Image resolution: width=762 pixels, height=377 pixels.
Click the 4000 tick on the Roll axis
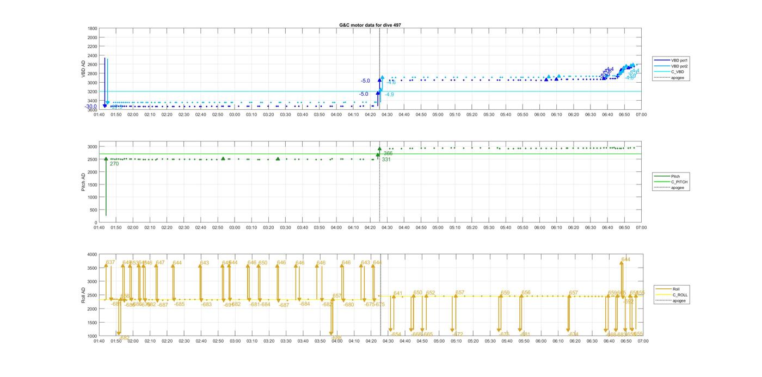click(91, 254)
